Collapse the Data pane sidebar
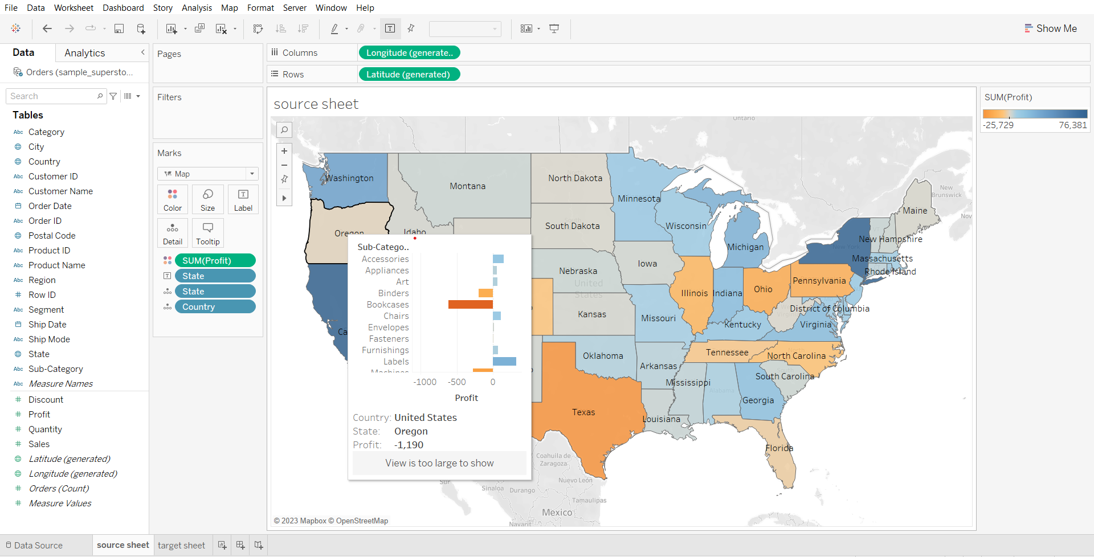This screenshot has height=557, width=1094. point(142,52)
